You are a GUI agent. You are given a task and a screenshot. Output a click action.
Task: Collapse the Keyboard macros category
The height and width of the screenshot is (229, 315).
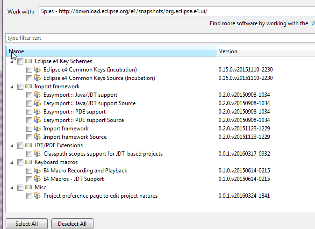pos(12,163)
